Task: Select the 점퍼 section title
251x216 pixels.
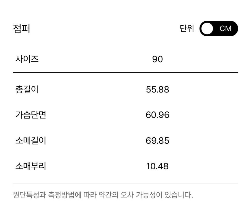Action: click(x=22, y=29)
